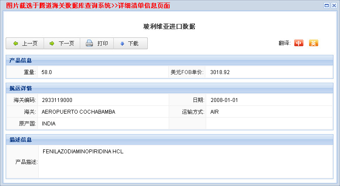The image size is (340, 186).
Task: Click the customs code value 2933119000
Action: [57, 100]
